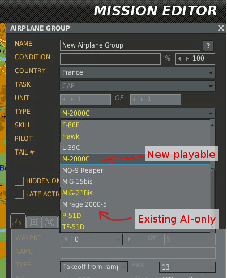Open the help question mark button
The width and height of the screenshot is (227, 278).
(x=208, y=46)
